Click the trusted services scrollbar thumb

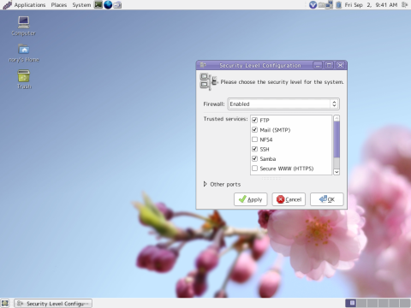[337, 139]
